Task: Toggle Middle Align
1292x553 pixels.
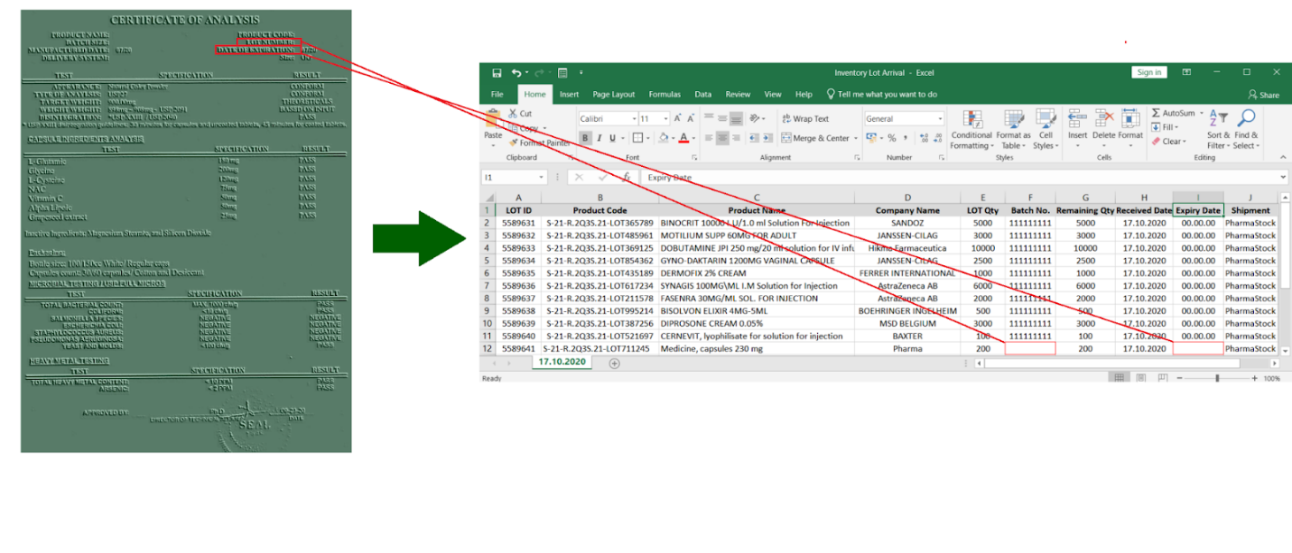Action: pos(722,118)
